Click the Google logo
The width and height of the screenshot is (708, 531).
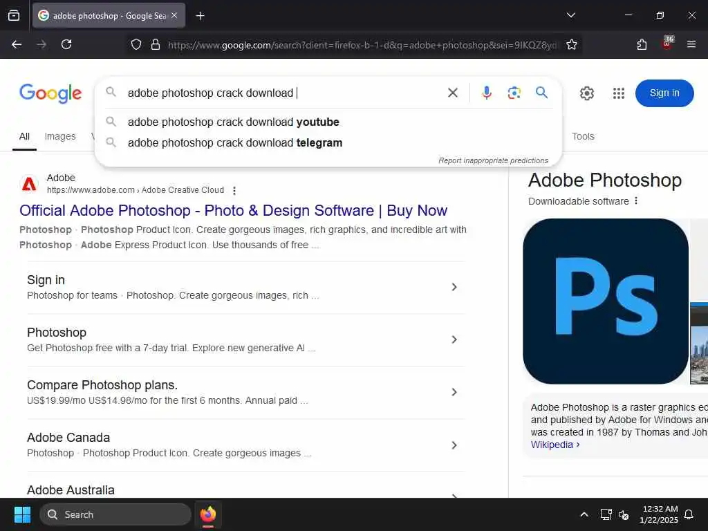coord(50,93)
